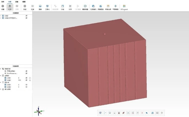Select the 网格列表 tree entry
This screenshot has width=189, height=117.
click(x=8, y=69)
